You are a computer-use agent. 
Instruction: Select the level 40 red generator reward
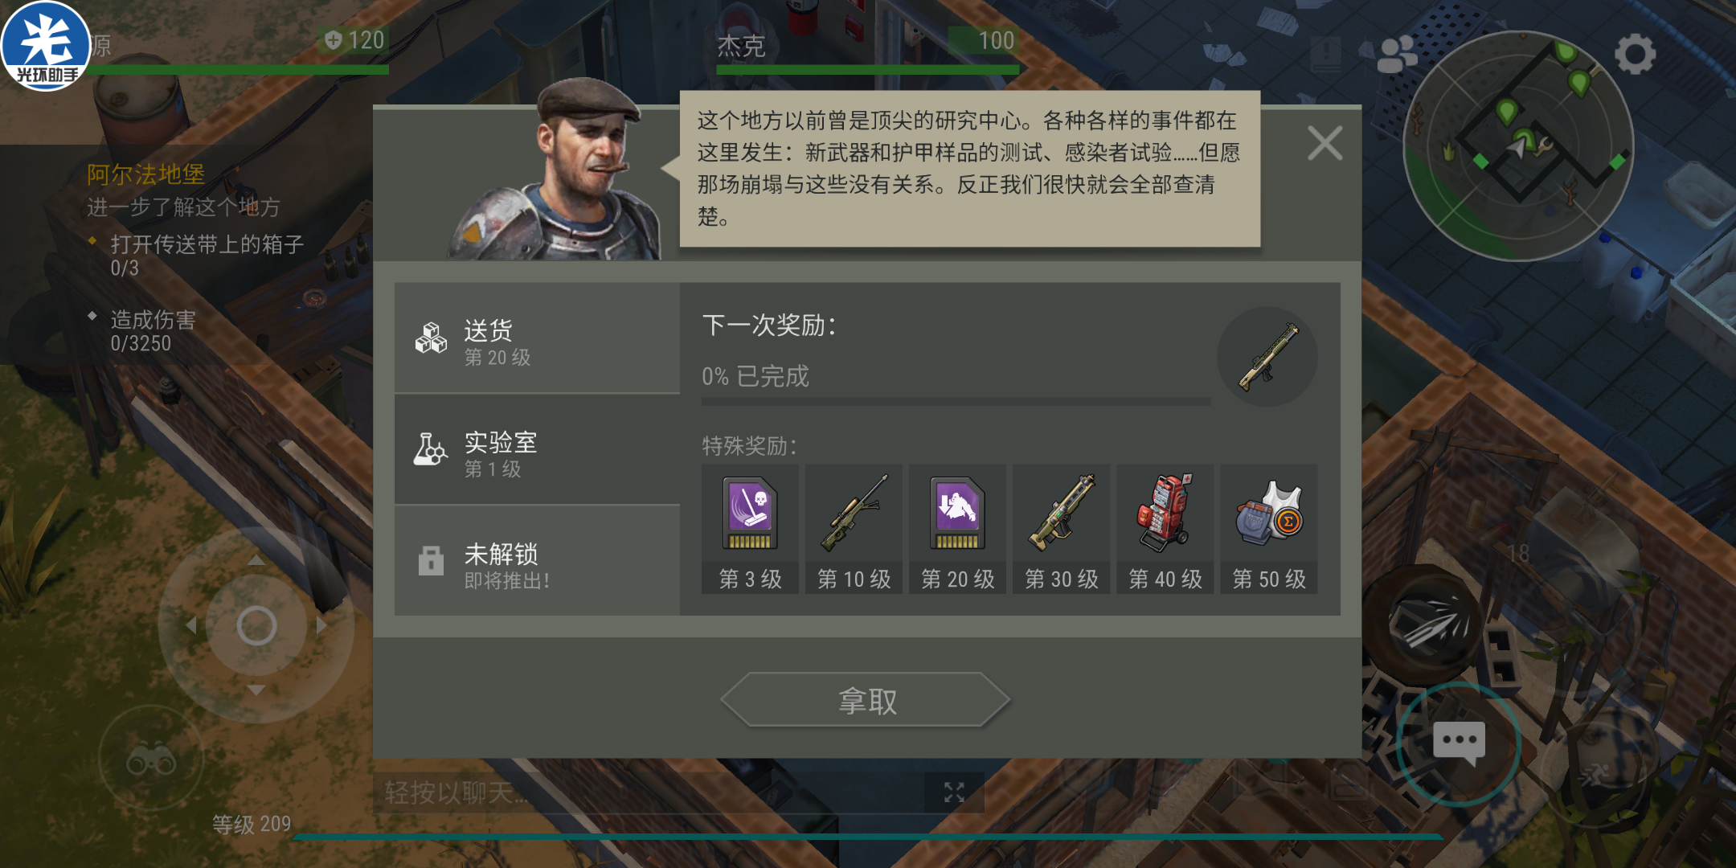tap(1165, 529)
